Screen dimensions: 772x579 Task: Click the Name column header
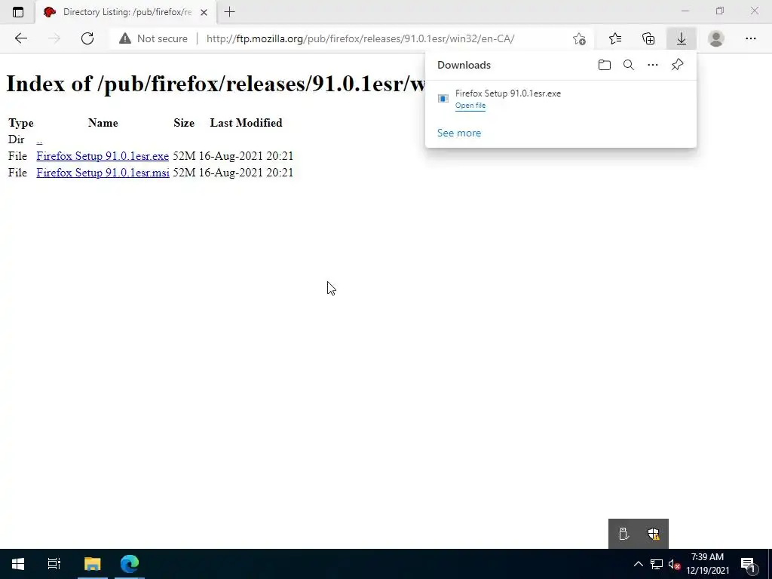point(103,123)
